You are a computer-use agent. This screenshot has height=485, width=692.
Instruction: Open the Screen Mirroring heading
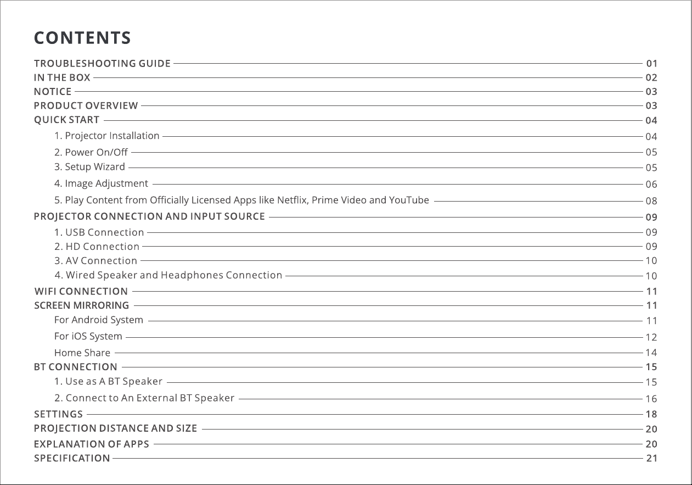pyautogui.click(x=82, y=305)
